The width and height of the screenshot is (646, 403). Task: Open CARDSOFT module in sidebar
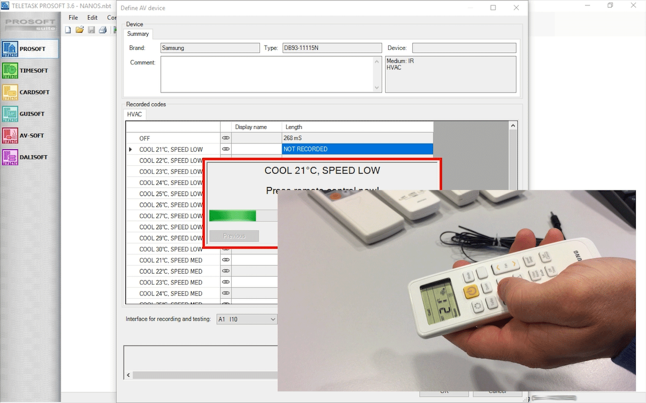tap(10, 92)
